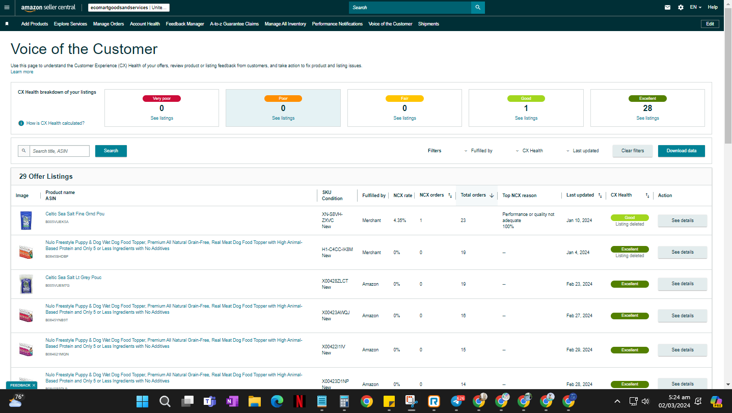Open the hamburger navigation menu
Screen dimensions: 732x413
pyautogui.click(x=7, y=8)
